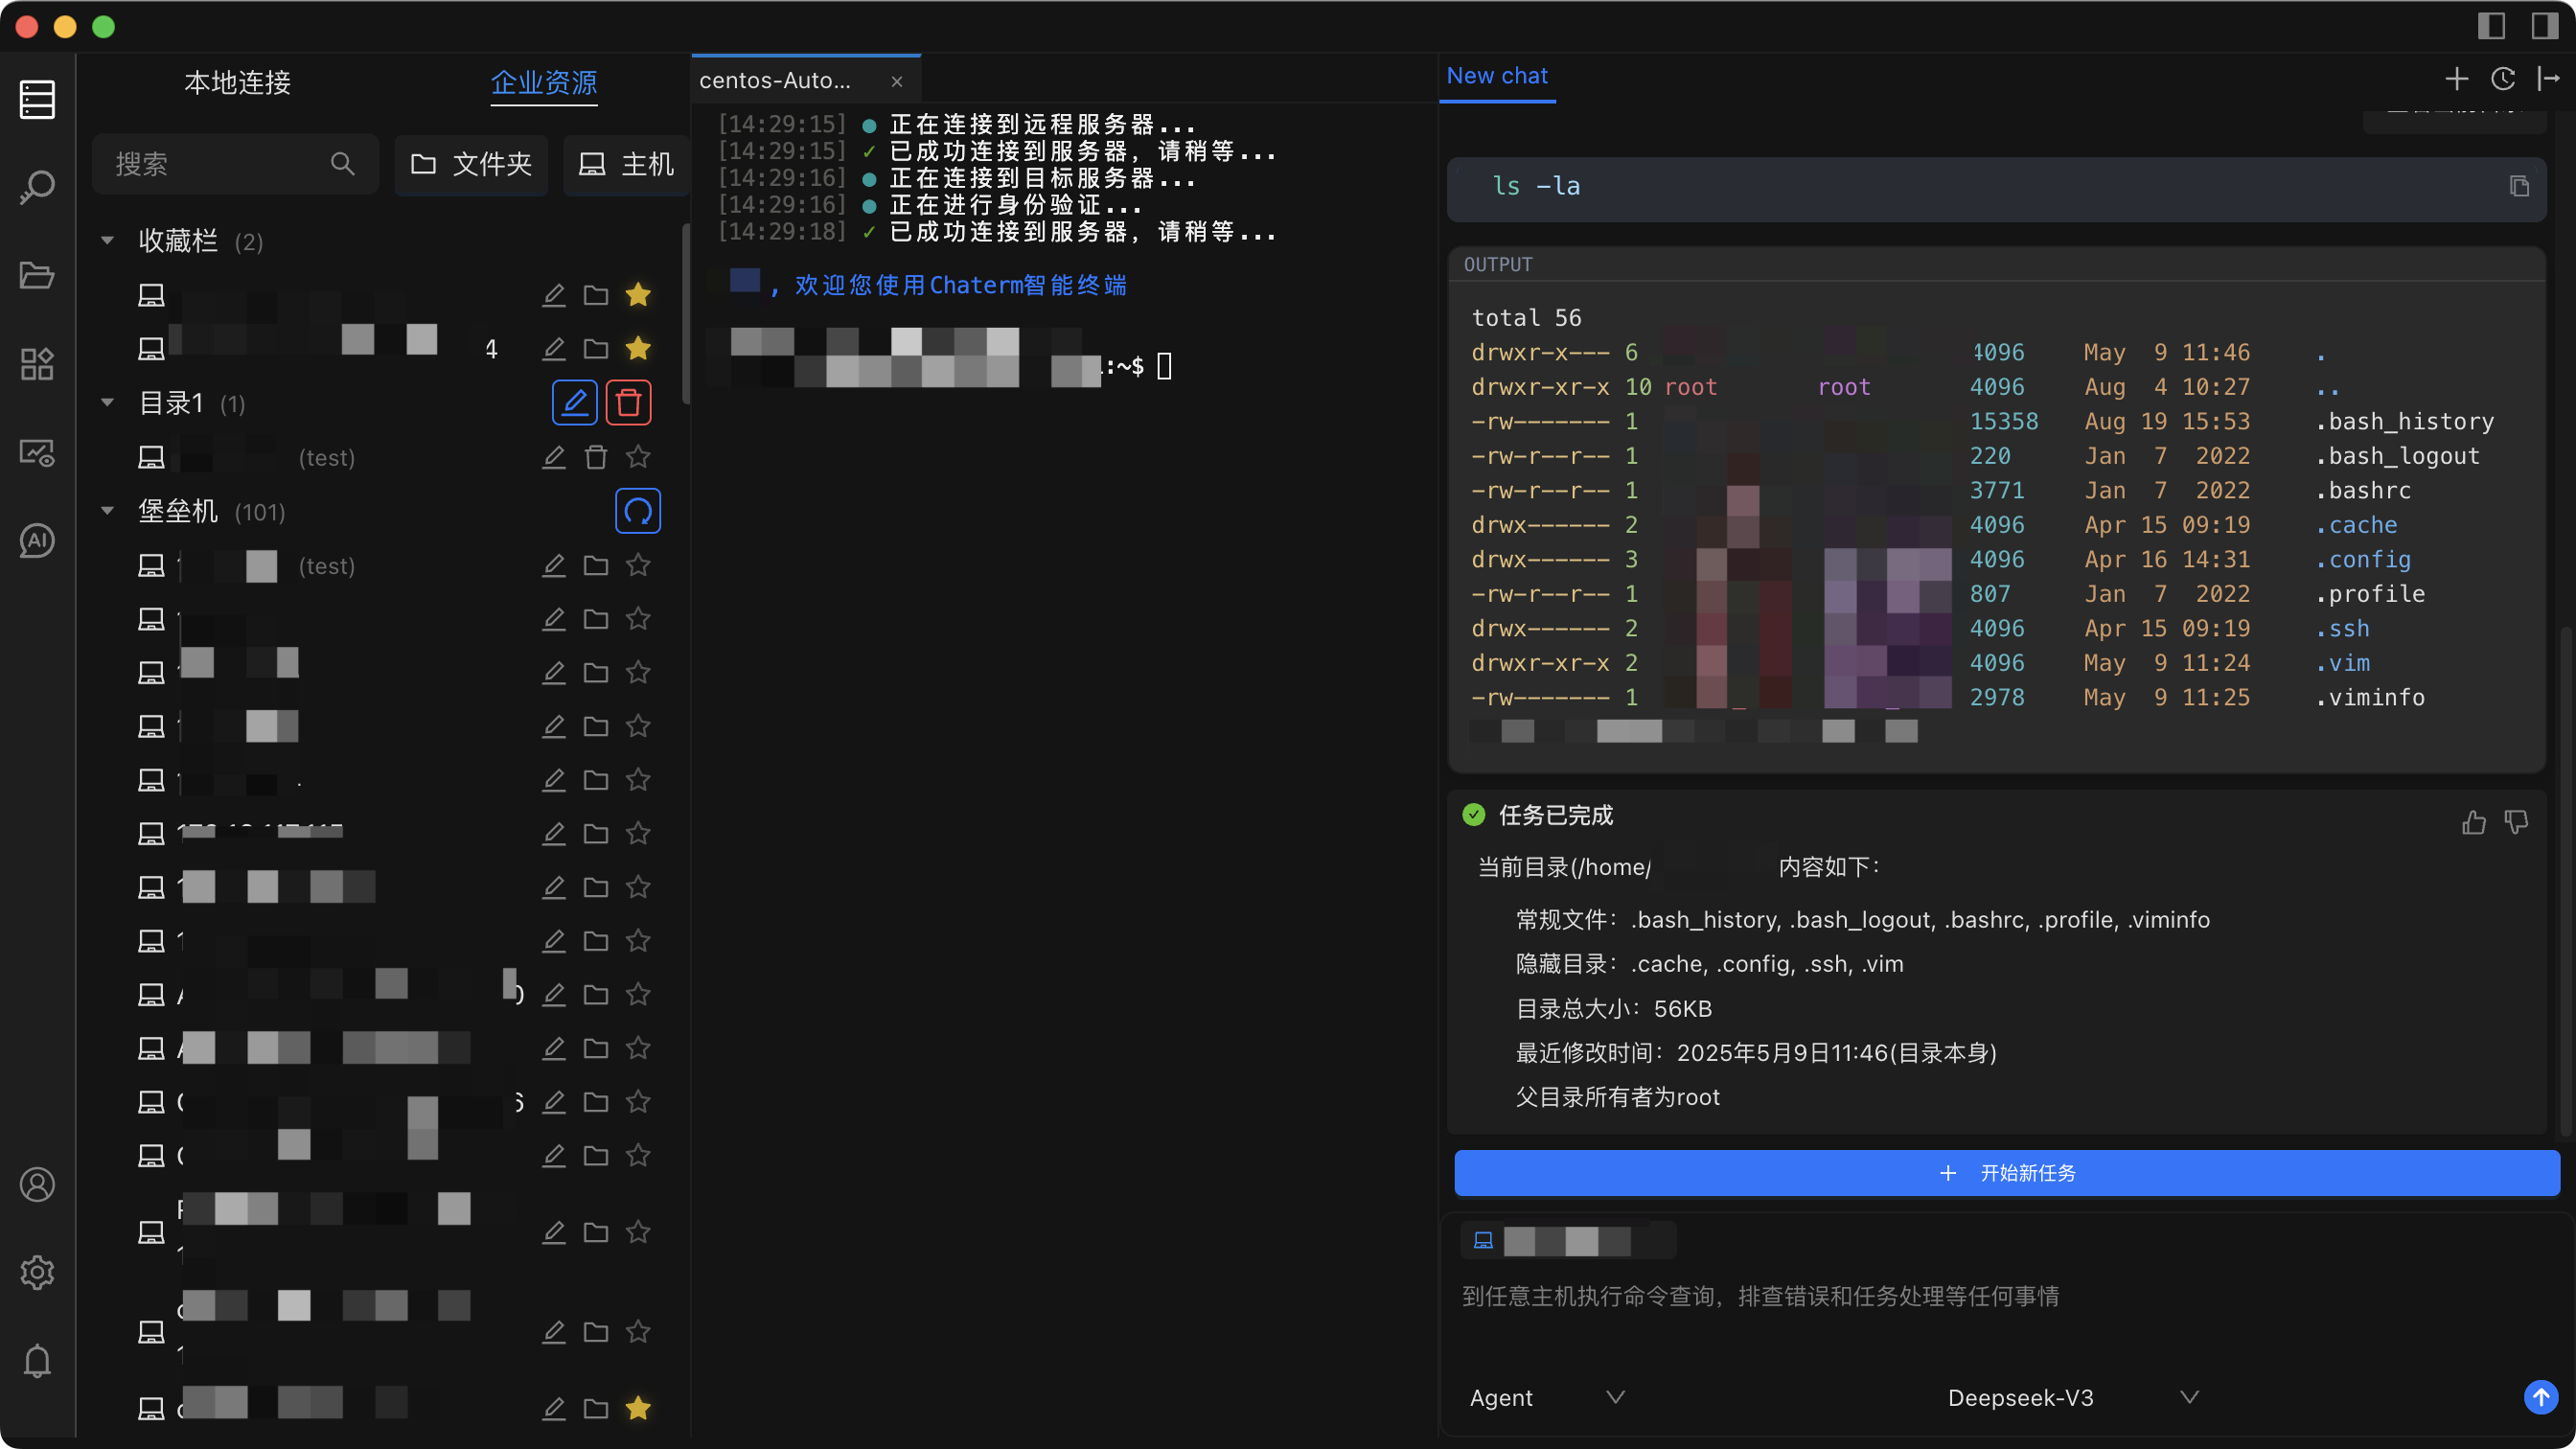
Task: Click the 开始新任务 button
Action: (2007, 1173)
